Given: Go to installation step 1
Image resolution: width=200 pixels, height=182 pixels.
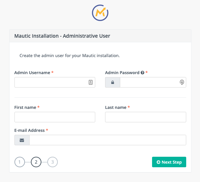Looking at the screenshot, I should pyautogui.click(x=20, y=162).
